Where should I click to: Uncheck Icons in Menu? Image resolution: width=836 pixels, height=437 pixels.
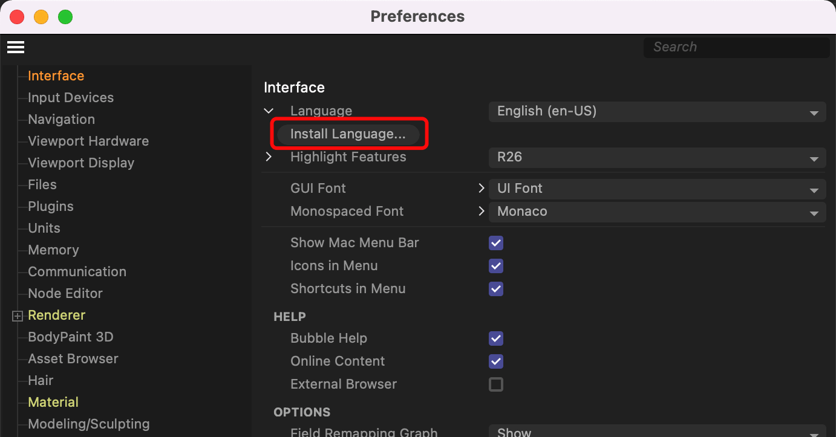496,266
